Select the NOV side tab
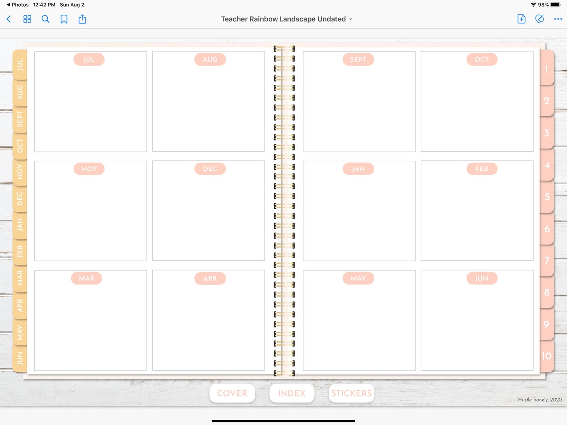The height and width of the screenshot is (425, 567). click(20, 172)
